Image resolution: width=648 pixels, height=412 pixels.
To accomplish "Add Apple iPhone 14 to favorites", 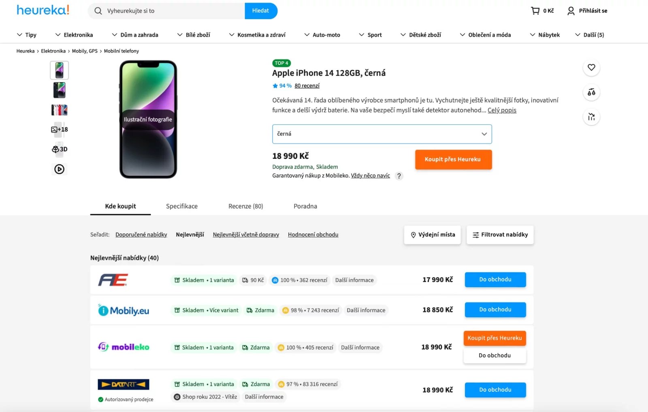I will point(591,68).
